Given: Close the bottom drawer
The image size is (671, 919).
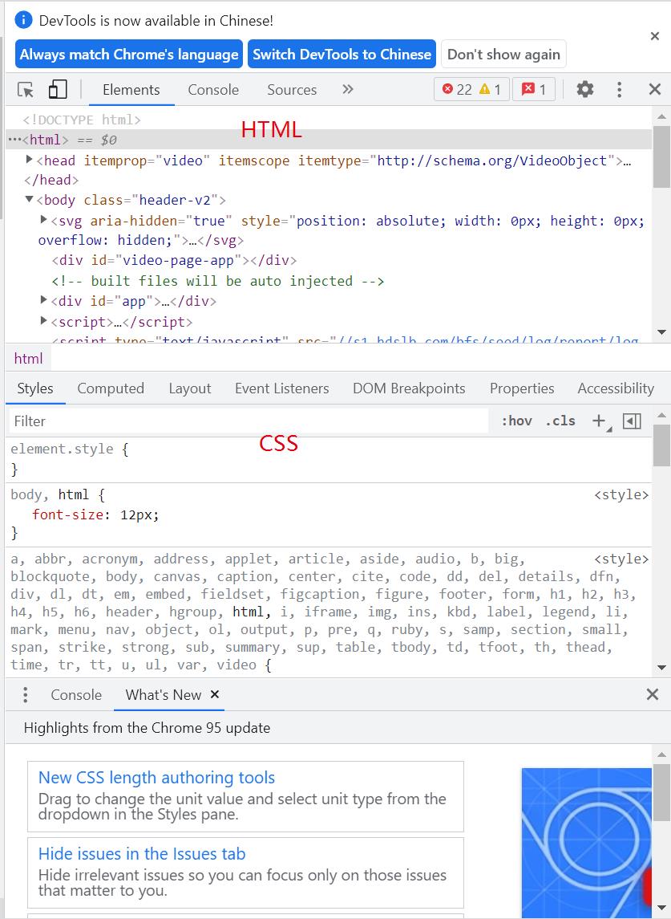Looking at the screenshot, I should 653,694.
